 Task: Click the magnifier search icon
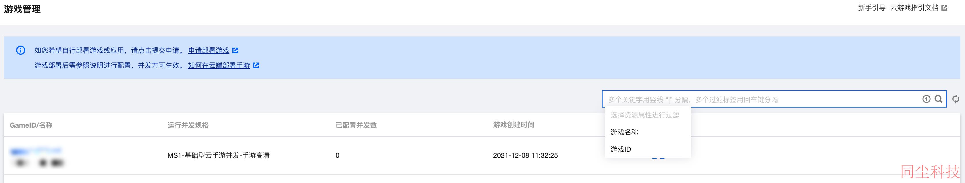[938, 99]
